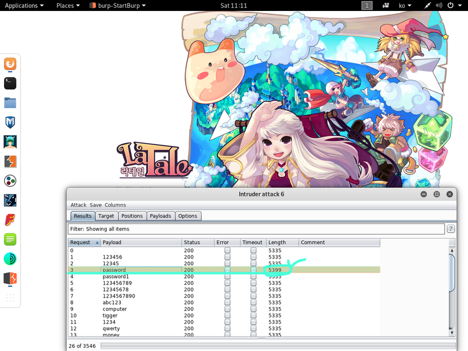Toggle Timeout checkbox for request 0
Viewport: 468px width, 351px height.
click(253, 250)
